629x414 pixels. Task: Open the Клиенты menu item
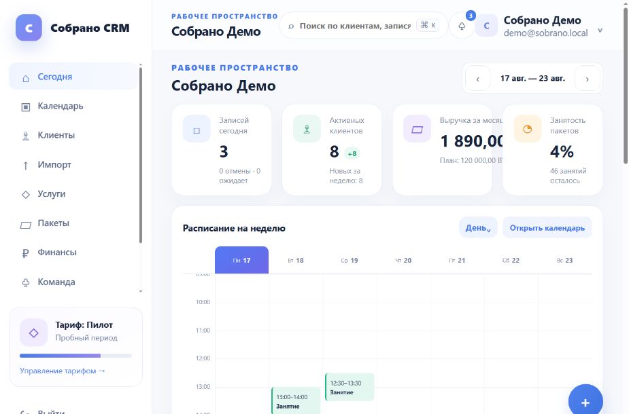click(73, 135)
